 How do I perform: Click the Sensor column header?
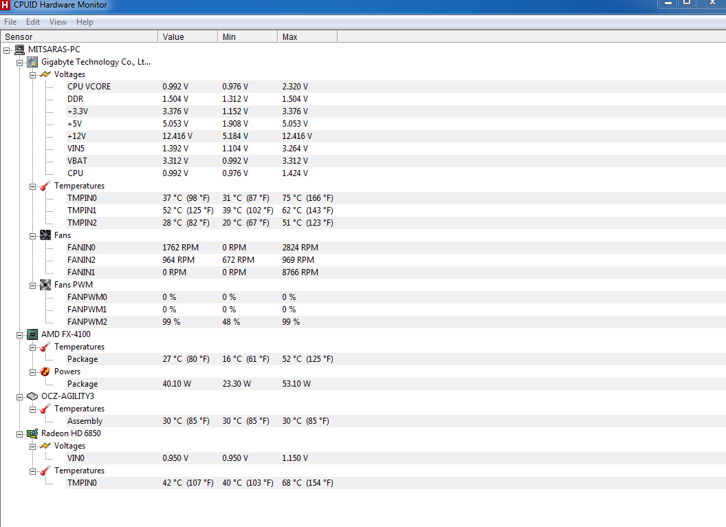coord(79,36)
